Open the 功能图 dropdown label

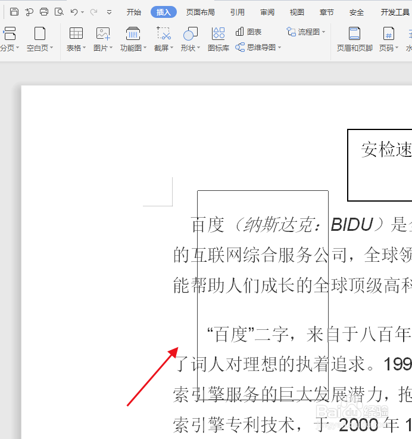coord(133,48)
